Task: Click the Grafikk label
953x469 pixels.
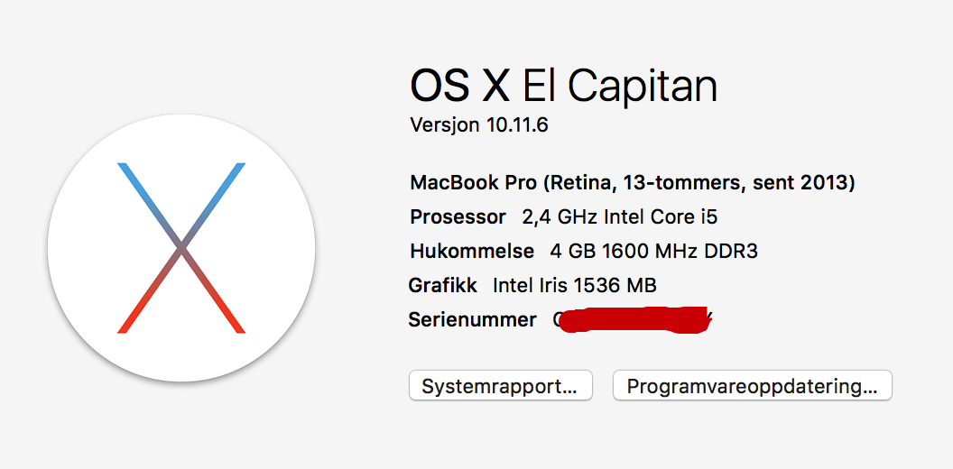Action: pos(442,286)
